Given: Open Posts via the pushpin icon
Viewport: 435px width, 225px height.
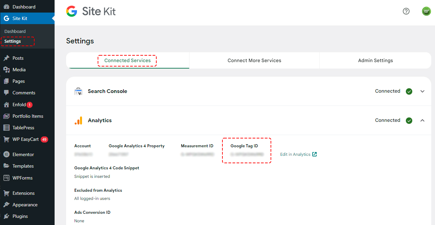Looking at the screenshot, I should click(x=6, y=58).
